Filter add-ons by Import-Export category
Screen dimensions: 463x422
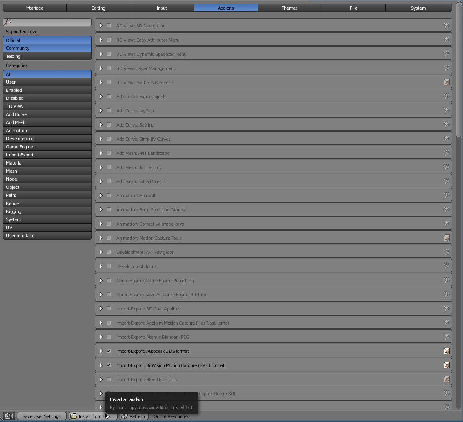click(47, 155)
